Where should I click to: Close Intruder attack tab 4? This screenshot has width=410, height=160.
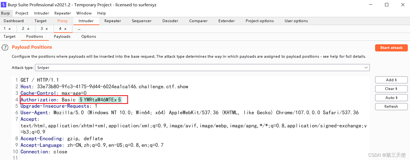(x=65, y=29)
